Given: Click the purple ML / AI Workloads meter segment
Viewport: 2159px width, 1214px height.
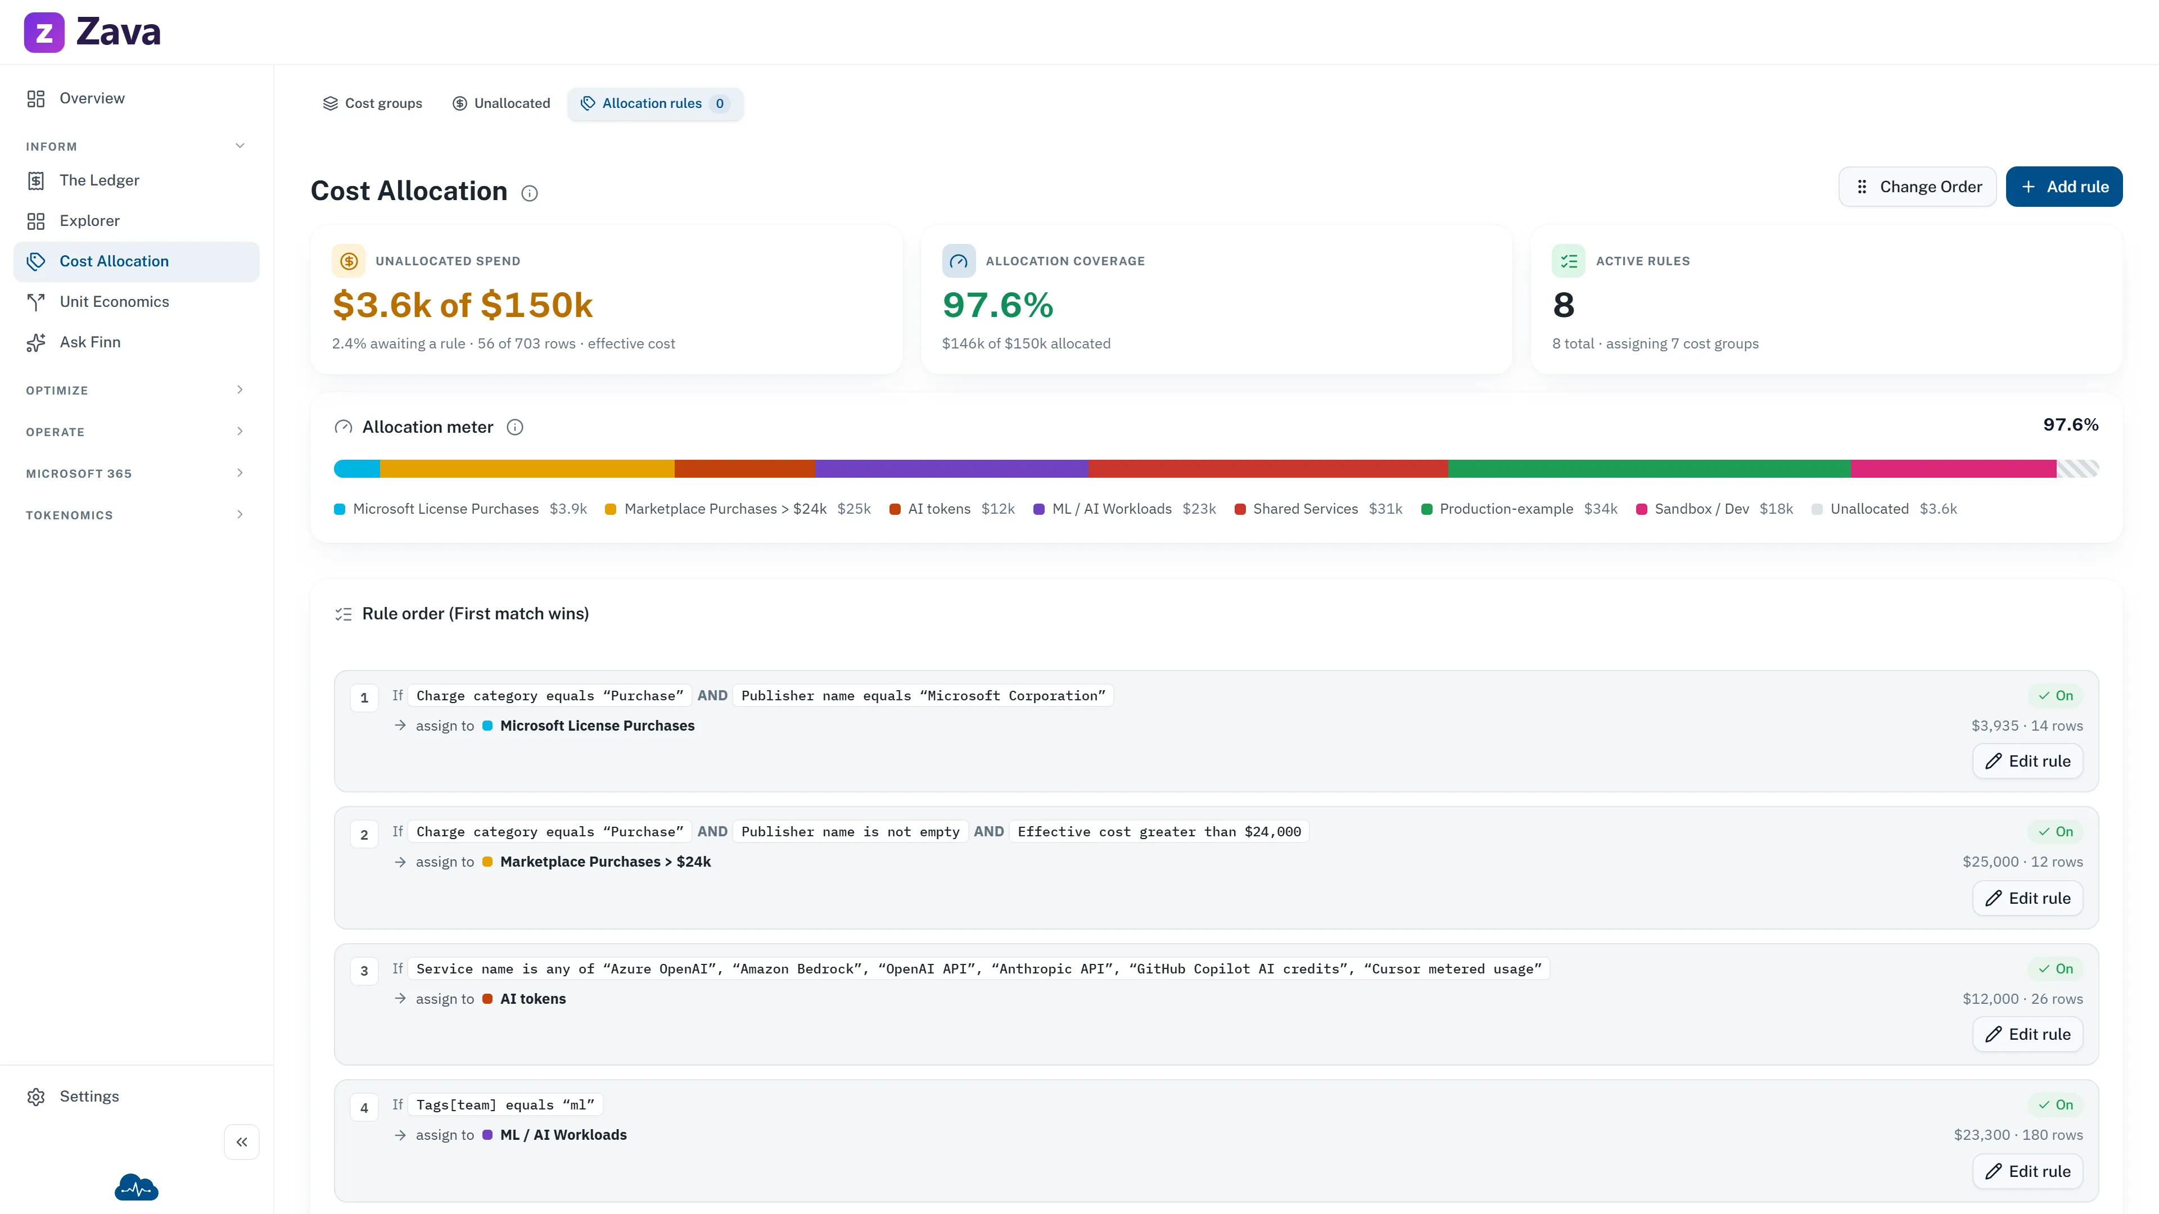Looking at the screenshot, I should (952, 469).
